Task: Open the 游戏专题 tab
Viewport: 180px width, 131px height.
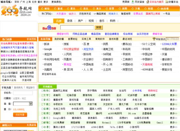Action: click(x=114, y=39)
